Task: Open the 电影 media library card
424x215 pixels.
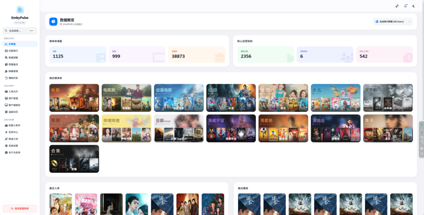Action: (x=74, y=98)
